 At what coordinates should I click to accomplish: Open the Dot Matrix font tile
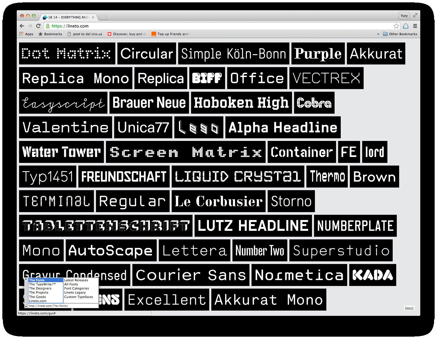point(67,53)
